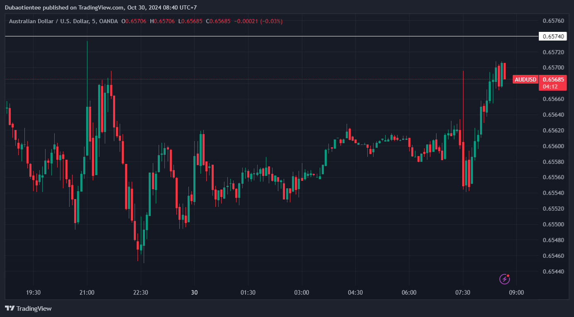Click the bold 30 date label
Image resolution: width=574 pixels, height=317 pixels.
coord(195,293)
